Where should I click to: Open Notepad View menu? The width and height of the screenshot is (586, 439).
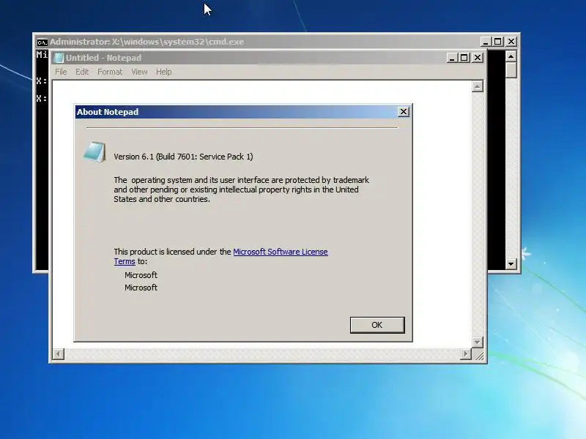pyautogui.click(x=139, y=72)
